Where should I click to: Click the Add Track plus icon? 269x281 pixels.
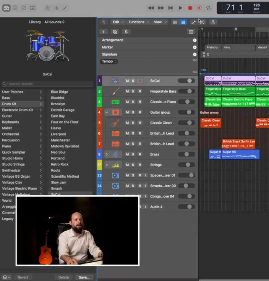(104, 32)
